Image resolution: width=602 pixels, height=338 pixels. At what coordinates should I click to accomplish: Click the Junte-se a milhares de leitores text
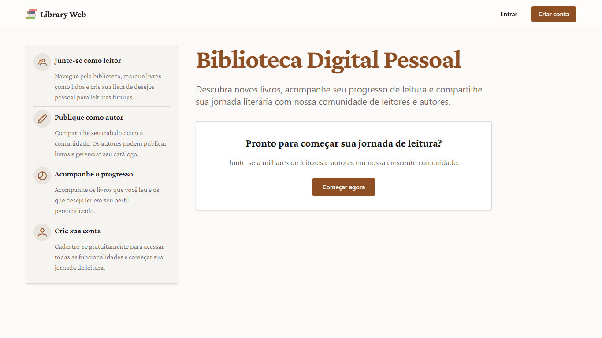click(343, 163)
